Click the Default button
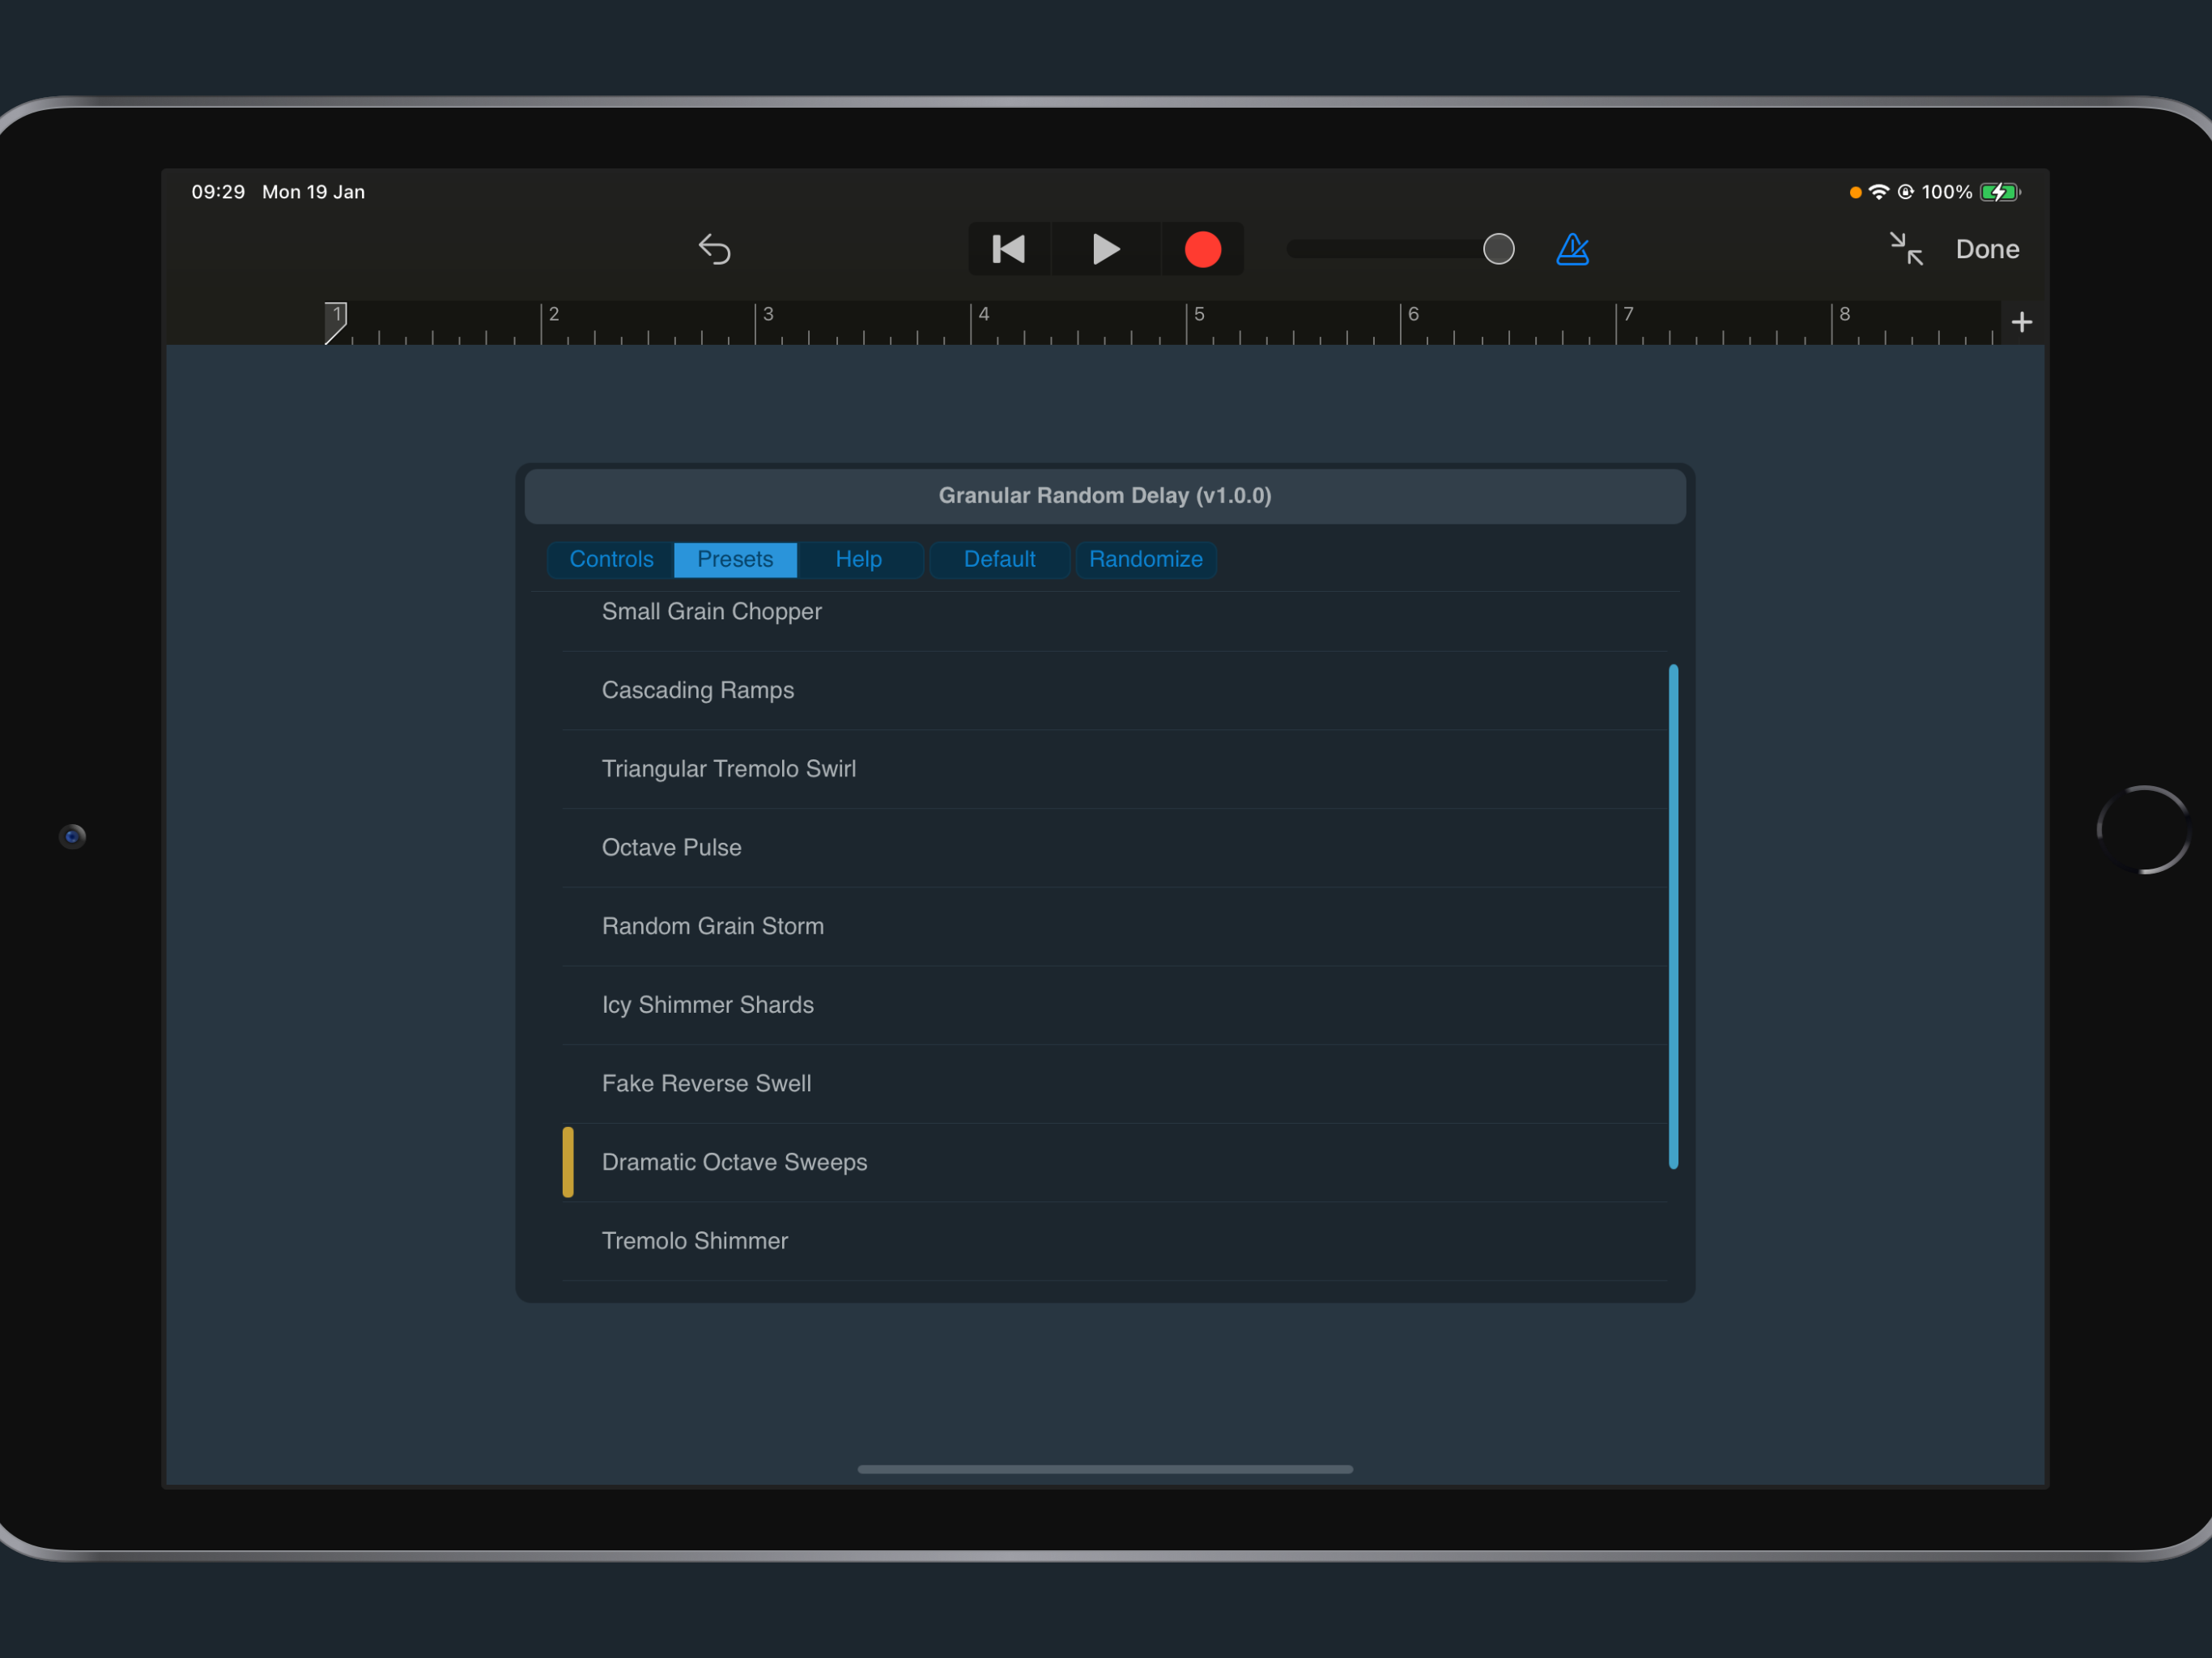The height and width of the screenshot is (1658, 2212). click(999, 559)
